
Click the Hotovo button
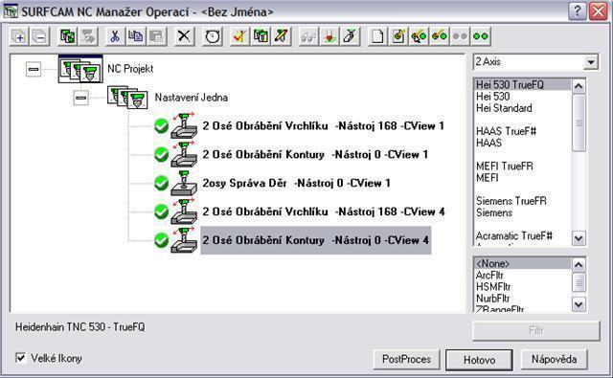pos(479,360)
